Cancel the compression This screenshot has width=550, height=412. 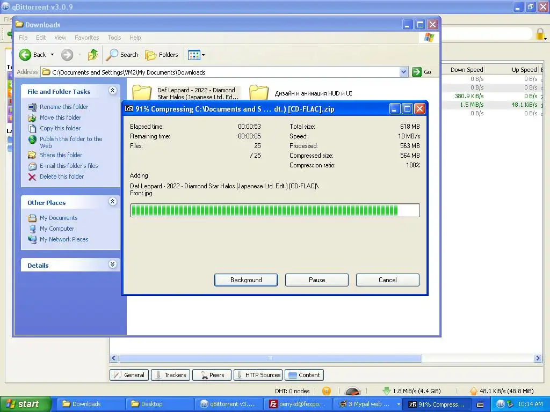pyautogui.click(x=388, y=280)
